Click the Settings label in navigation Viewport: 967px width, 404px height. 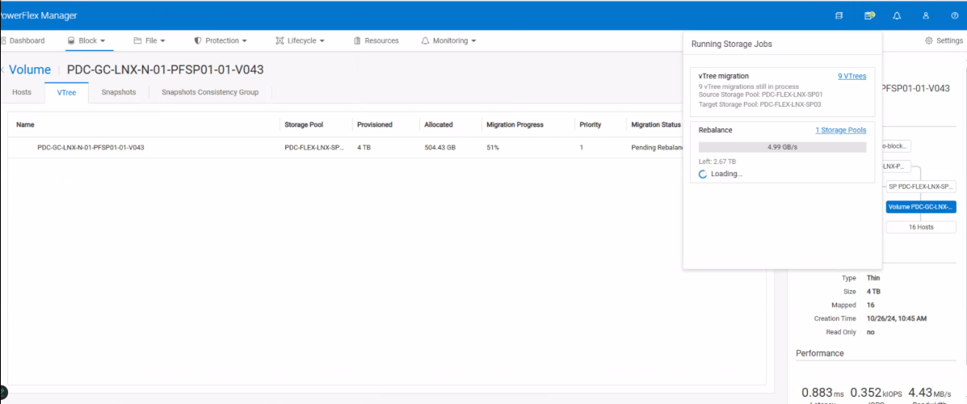(x=949, y=40)
